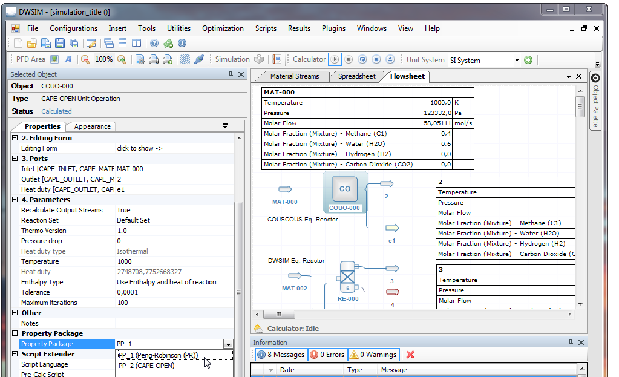Screen dimensions: 619x377
Task: Click the Save All icon
Action: pyautogui.click(x=73, y=43)
